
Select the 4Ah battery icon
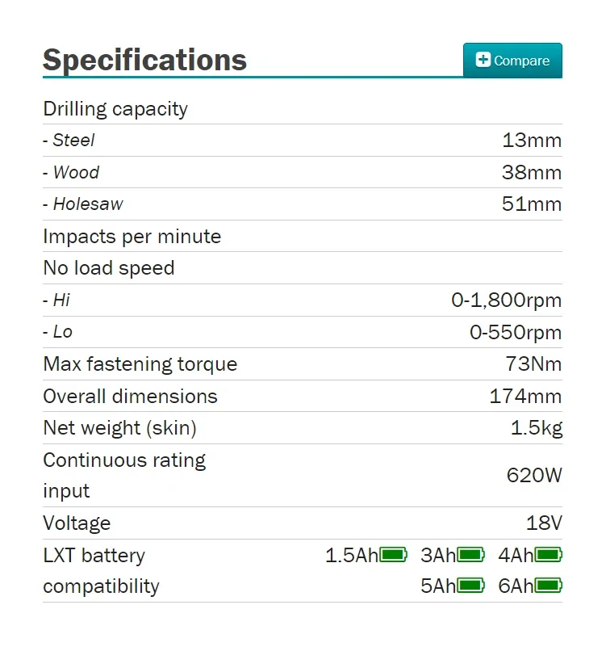(x=548, y=555)
